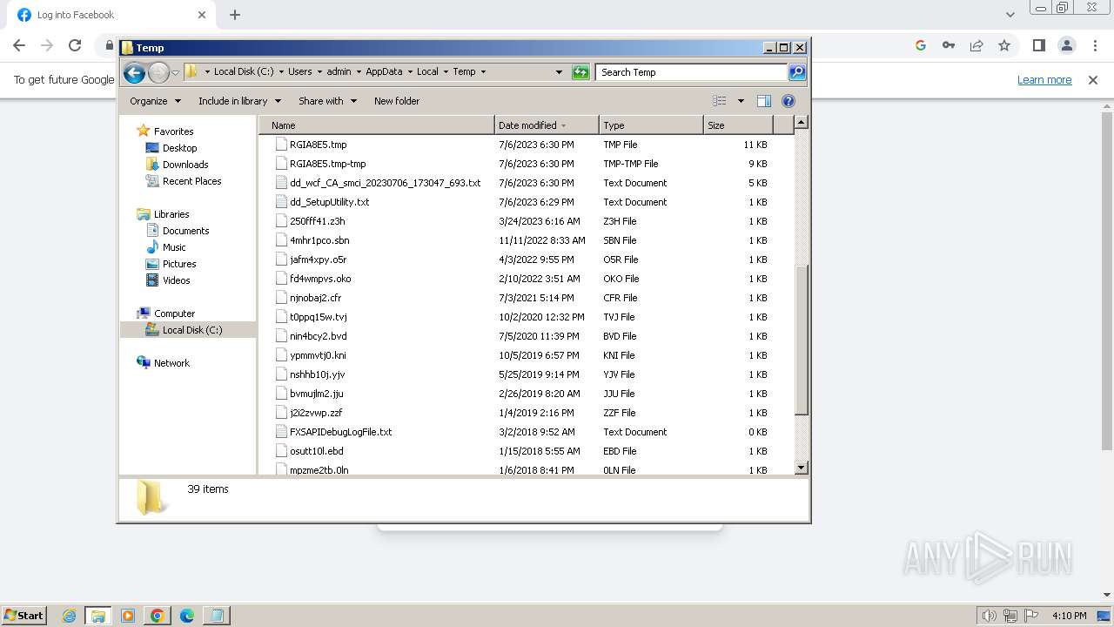Open the view options dropdown arrow
The width and height of the screenshot is (1114, 627).
pos(741,101)
